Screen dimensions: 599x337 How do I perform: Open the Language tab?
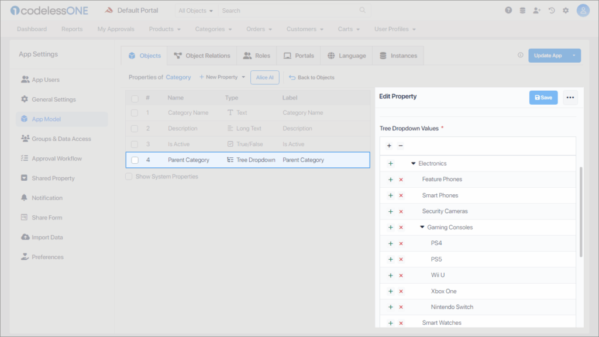click(x=346, y=56)
